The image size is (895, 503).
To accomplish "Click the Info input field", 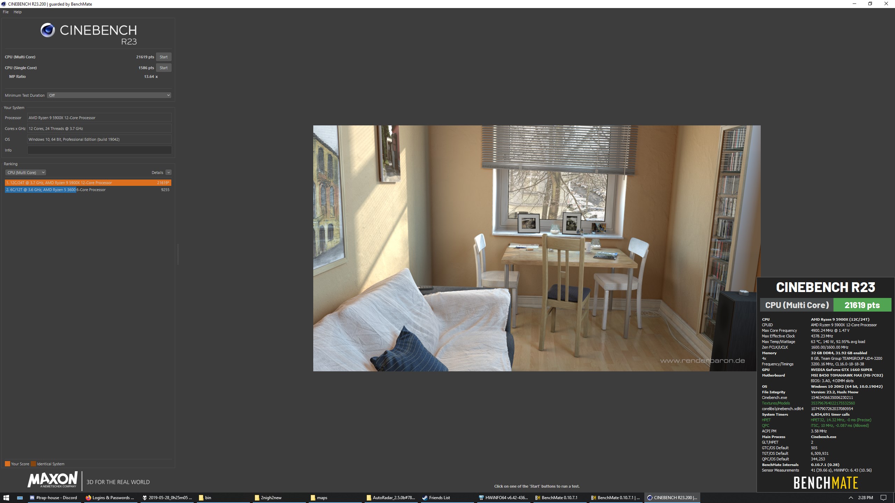I will (x=99, y=150).
